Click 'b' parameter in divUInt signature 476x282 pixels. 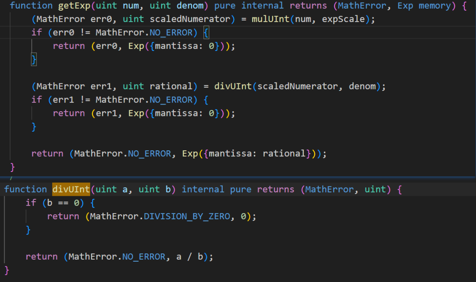tap(168, 190)
